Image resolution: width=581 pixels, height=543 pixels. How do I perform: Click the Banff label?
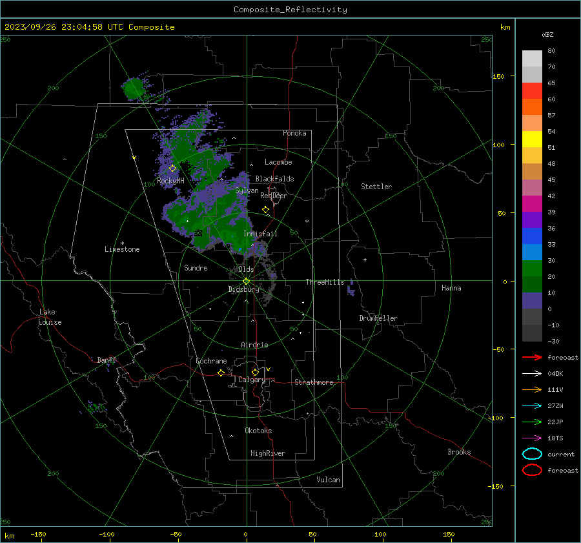(107, 360)
